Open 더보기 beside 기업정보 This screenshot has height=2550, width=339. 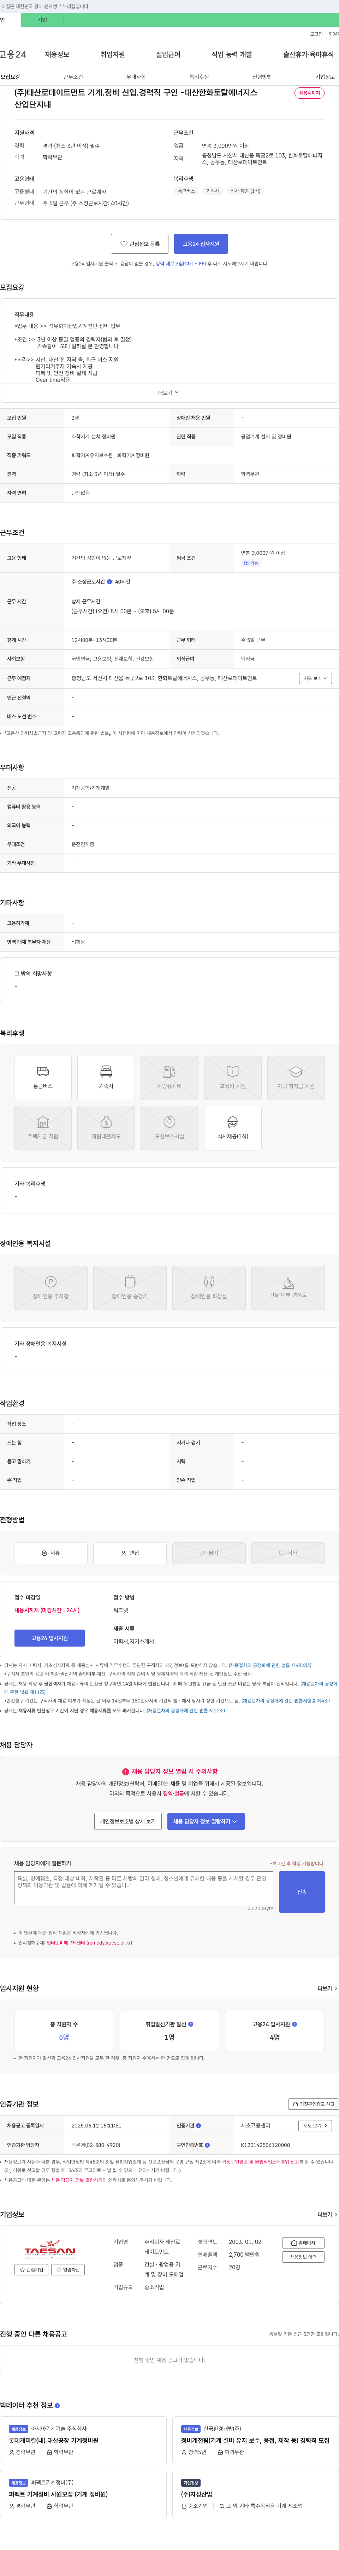(x=326, y=2215)
